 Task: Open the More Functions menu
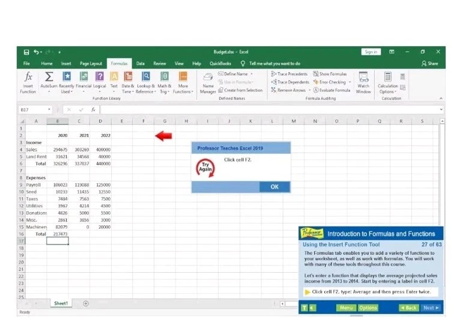point(183,83)
